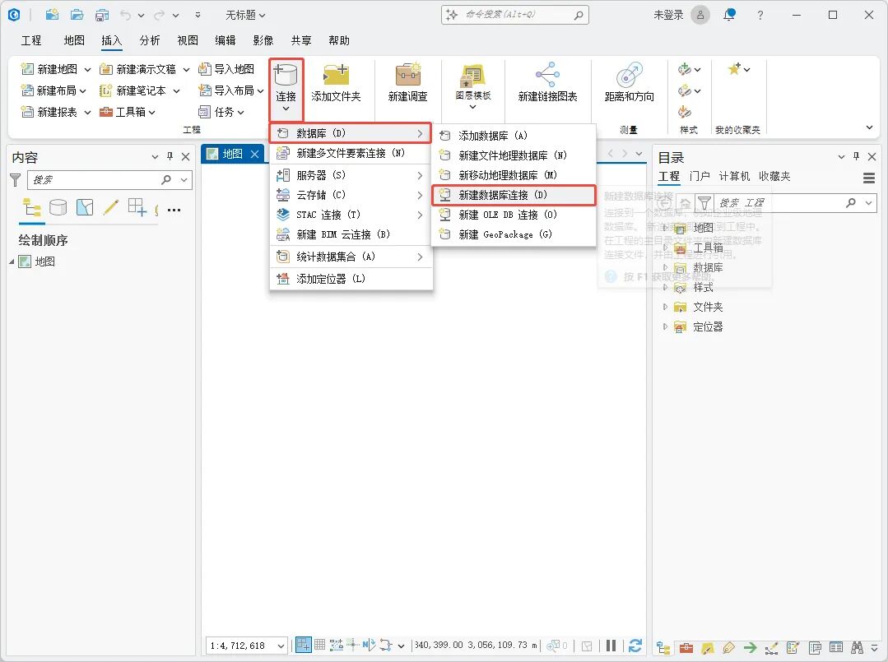
Task: Click the 未登录 sign-in status
Action: 669,15
